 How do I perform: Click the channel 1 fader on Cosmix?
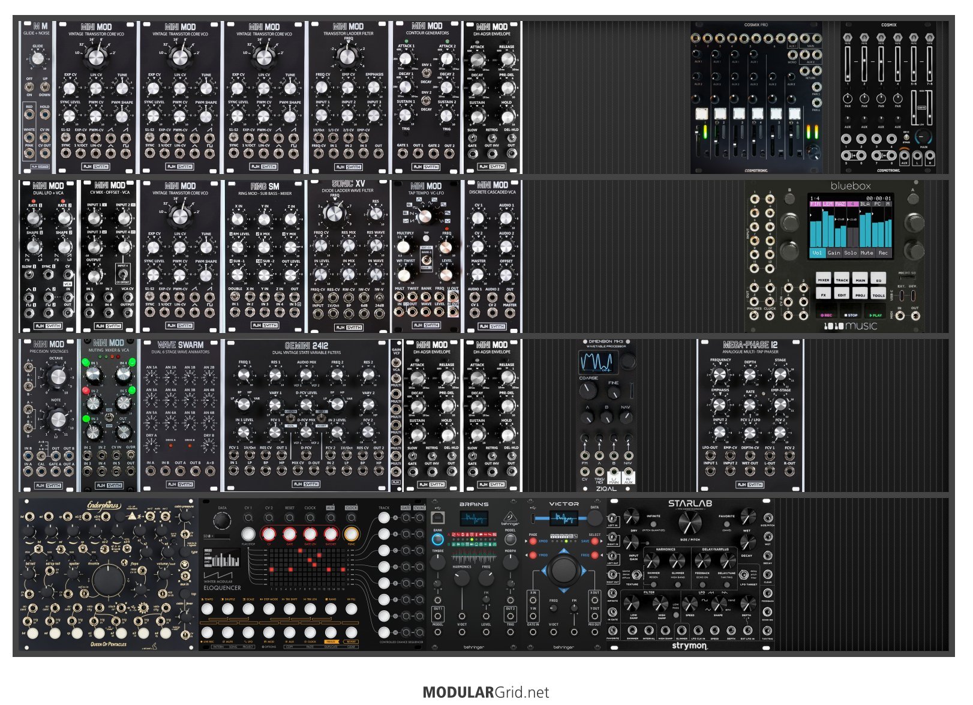(x=848, y=65)
